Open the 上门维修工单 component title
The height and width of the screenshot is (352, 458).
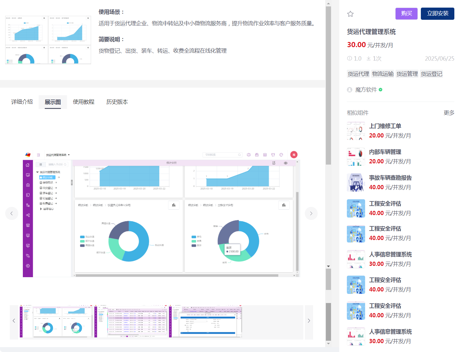click(385, 126)
